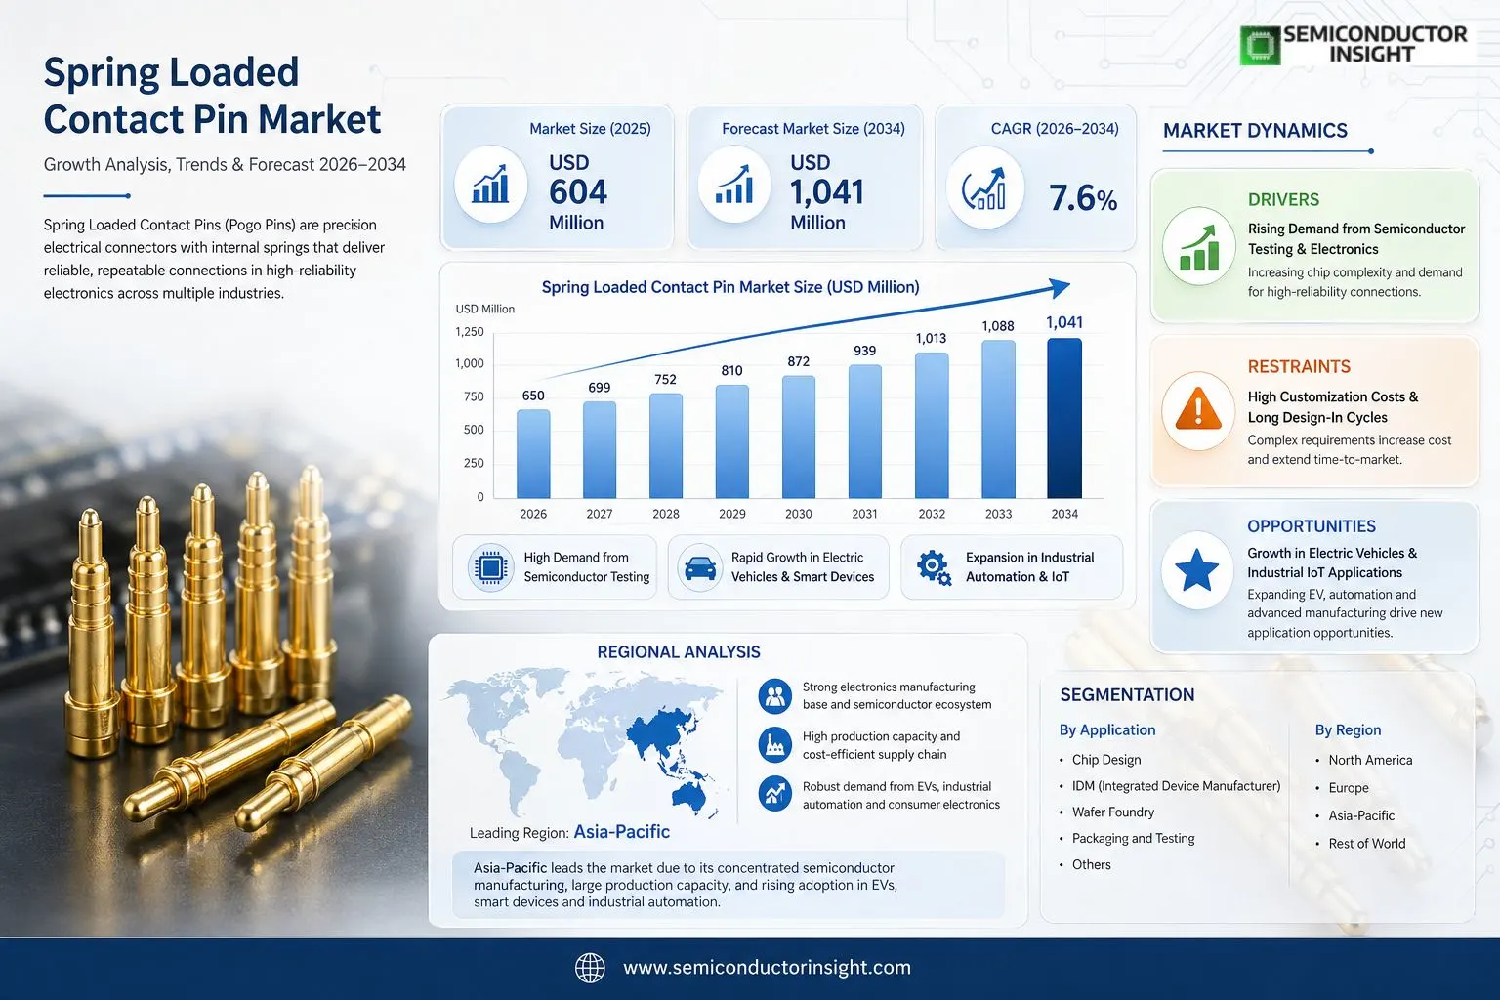The height and width of the screenshot is (1000, 1500).
Task: Click the Opportunities blue star icon
Action: tap(1197, 570)
